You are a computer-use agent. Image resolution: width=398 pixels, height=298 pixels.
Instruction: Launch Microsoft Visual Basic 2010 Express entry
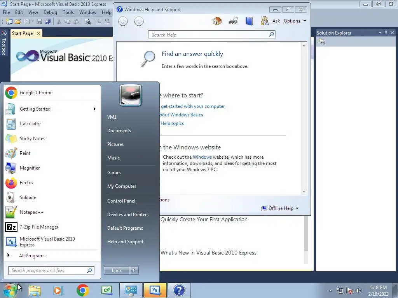click(52, 242)
